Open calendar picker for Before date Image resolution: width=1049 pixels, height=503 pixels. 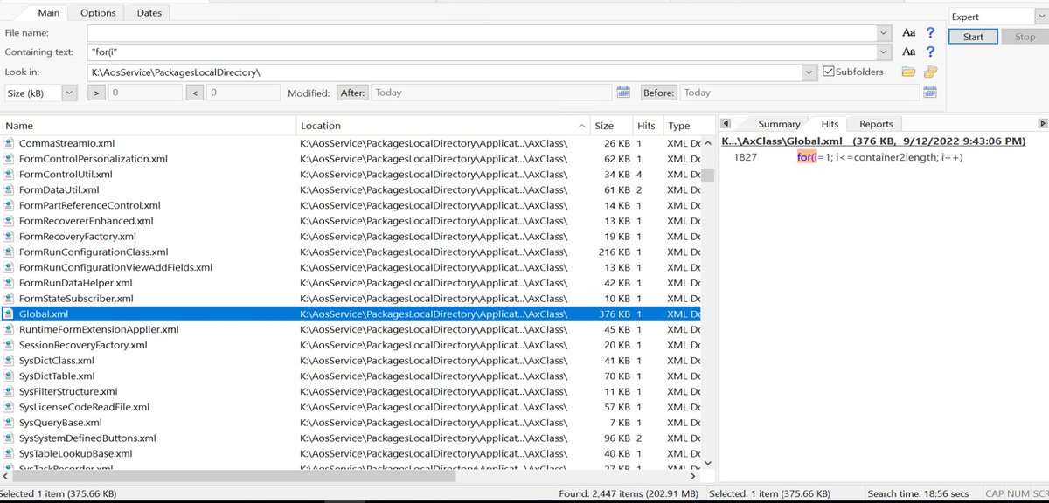coord(929,93)
